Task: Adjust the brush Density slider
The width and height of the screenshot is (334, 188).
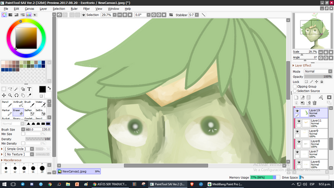Action: tap(38, 139)
